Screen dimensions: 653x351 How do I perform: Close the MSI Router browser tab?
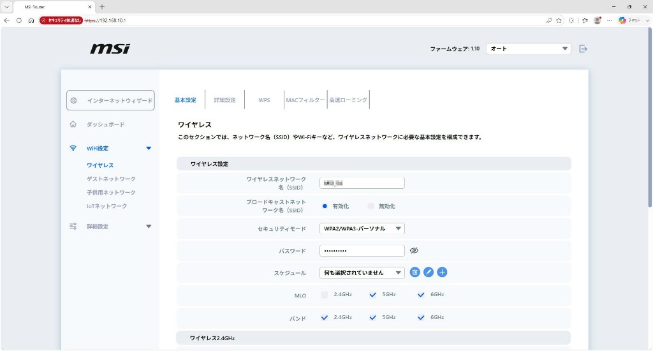click(x=89, y=6)
